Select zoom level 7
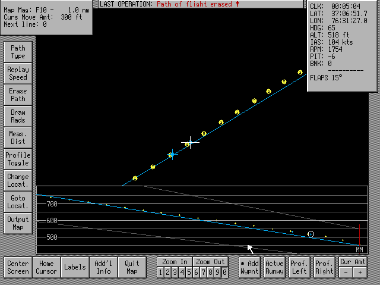Screen dimensions: 380x285 [x=203, y=273]
